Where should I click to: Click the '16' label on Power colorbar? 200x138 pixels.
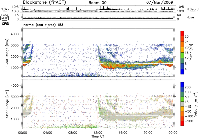[186, 53]
